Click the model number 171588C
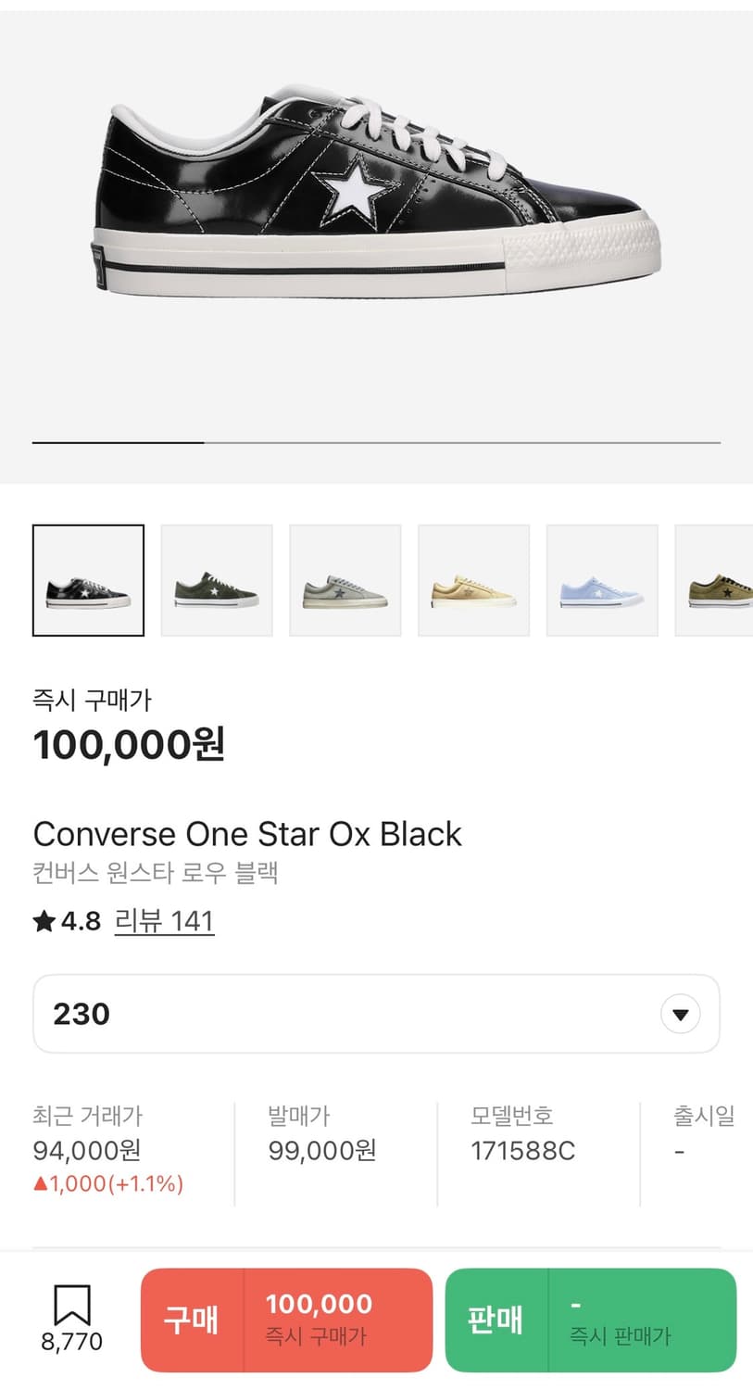753x1390 pixels. 522,1151
